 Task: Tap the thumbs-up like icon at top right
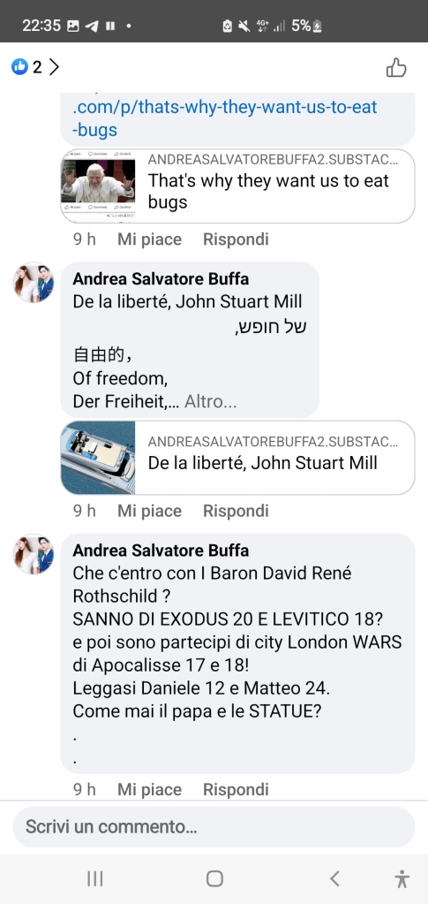(x=396, y=67)
